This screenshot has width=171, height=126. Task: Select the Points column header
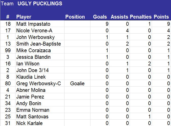click(161, 17)
